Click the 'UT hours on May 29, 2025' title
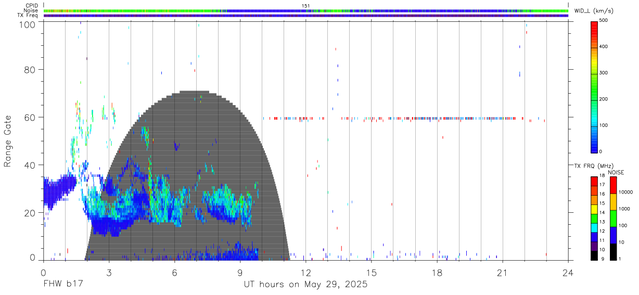Image resolution: width=639 pixels, height=295 pixels. pos(305,285)
